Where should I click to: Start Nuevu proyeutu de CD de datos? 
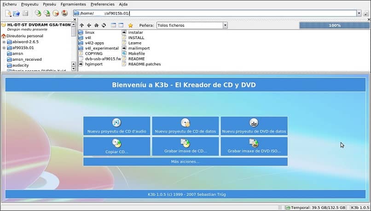coord(185,126)
